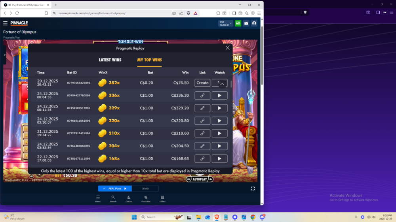Screen dimensions: 396x222
Task: Watch replay of the 329x win
Action: (219, 108)
